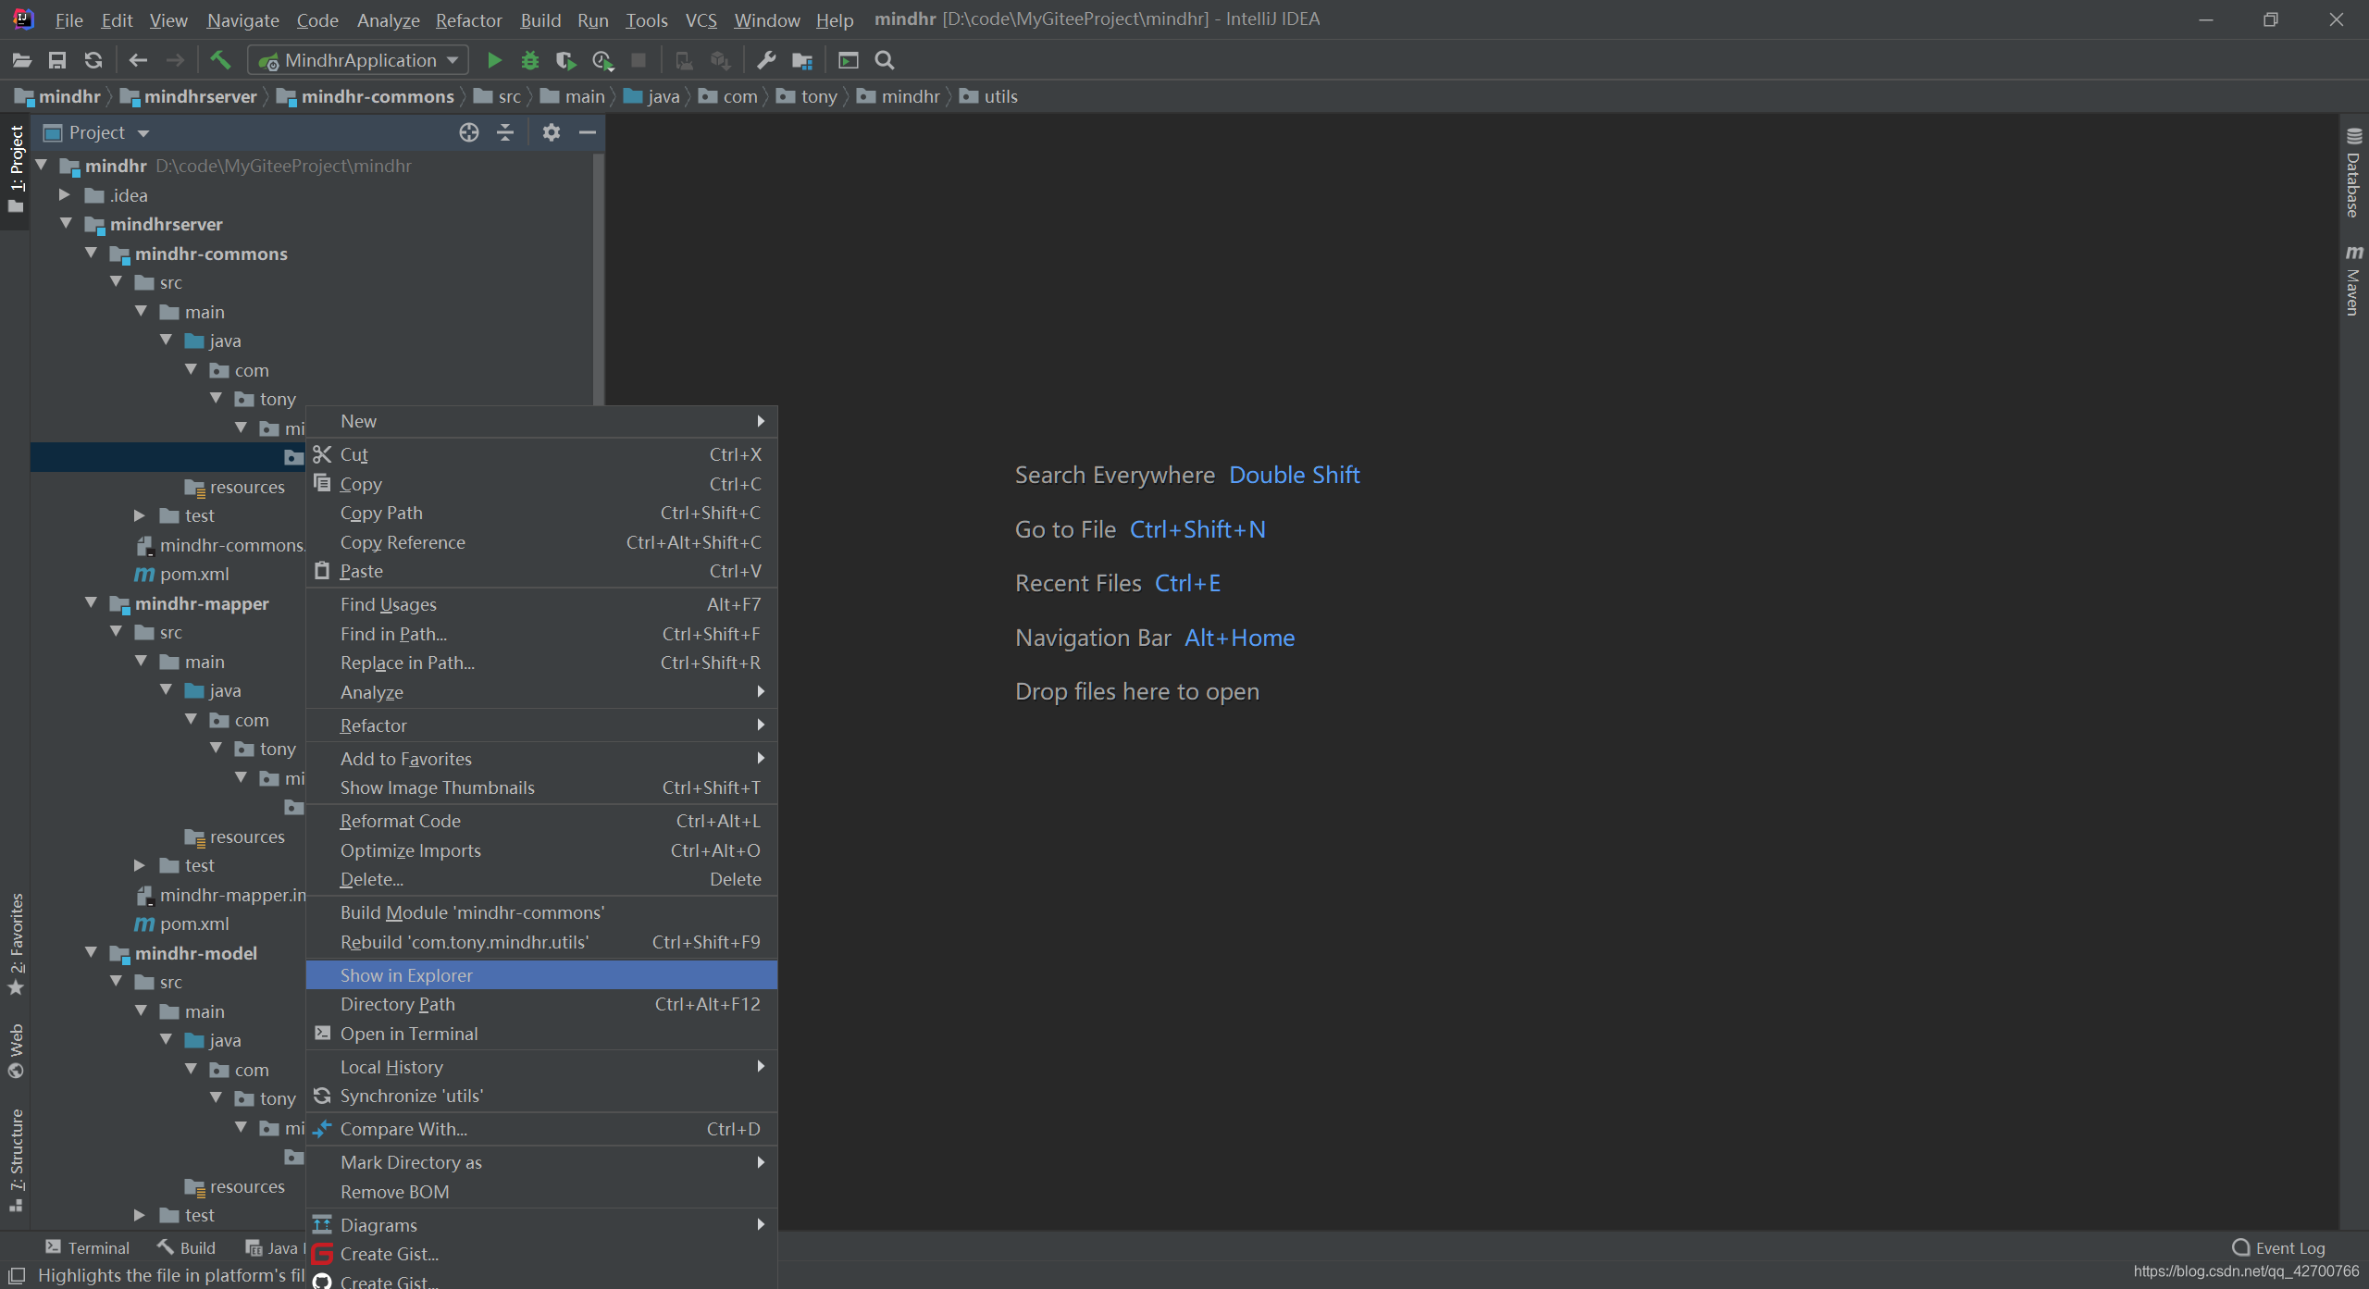Open Mark Directory as submenu

pos(541,1162)
